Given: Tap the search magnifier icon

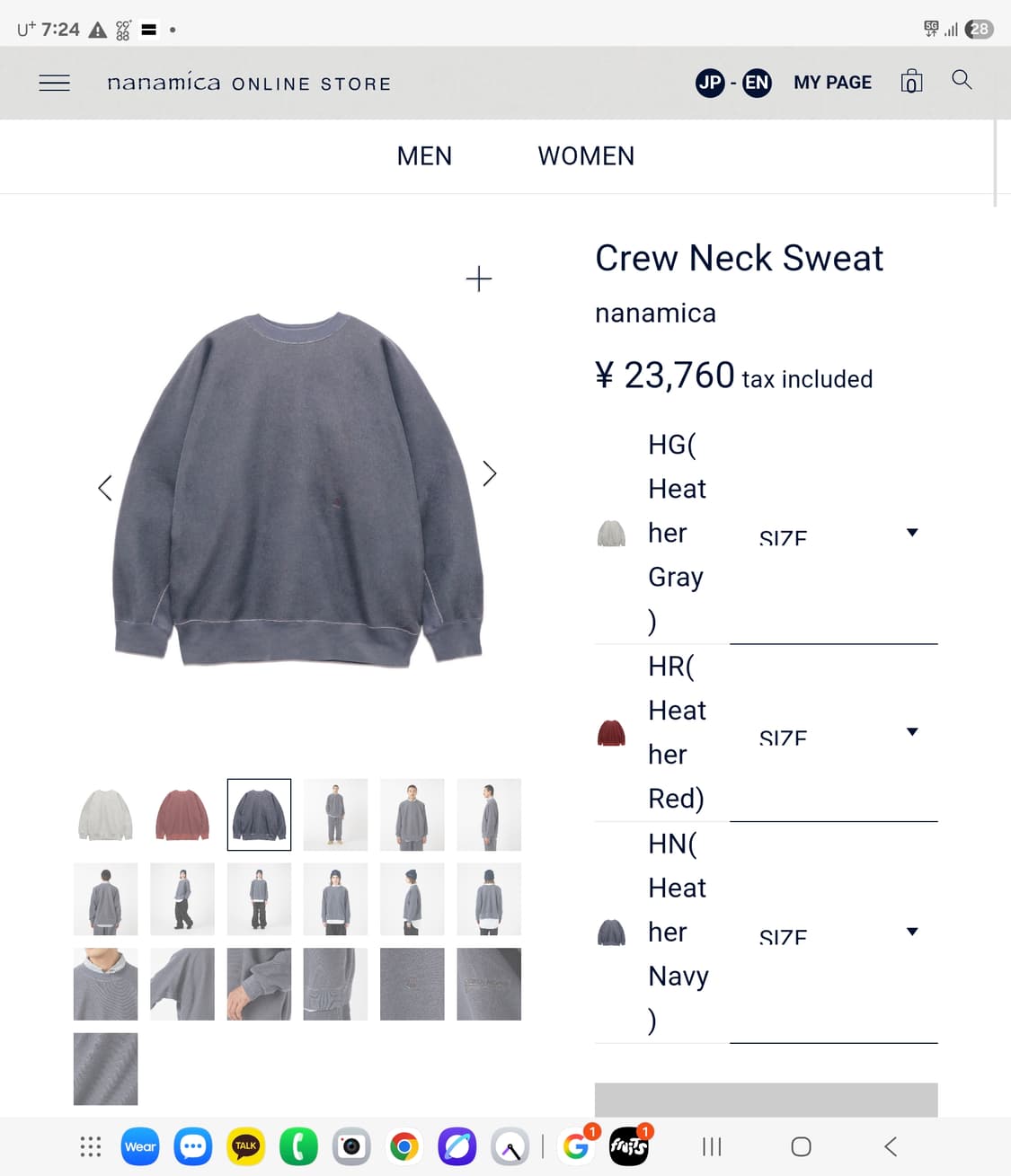Looking at the screenshot, I should [x=962, y=80].
